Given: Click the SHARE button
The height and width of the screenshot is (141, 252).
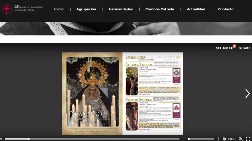Looking at the screenshot, I should (245, 48).
